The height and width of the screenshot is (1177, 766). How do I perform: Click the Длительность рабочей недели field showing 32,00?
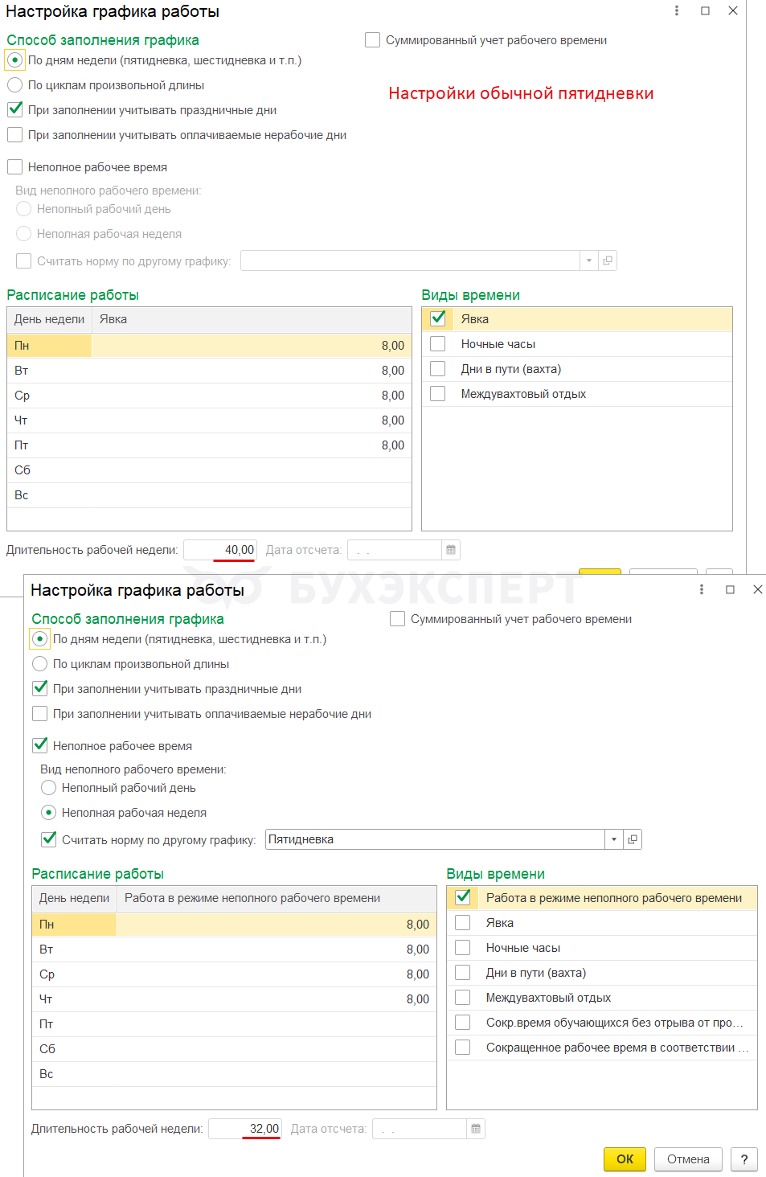coord(245,1129)
